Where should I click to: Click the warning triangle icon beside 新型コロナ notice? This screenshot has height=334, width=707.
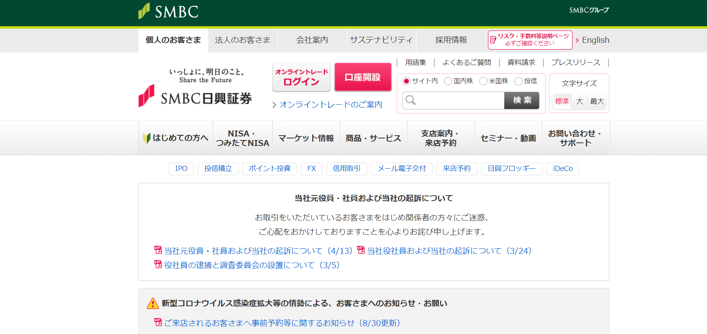153,303
